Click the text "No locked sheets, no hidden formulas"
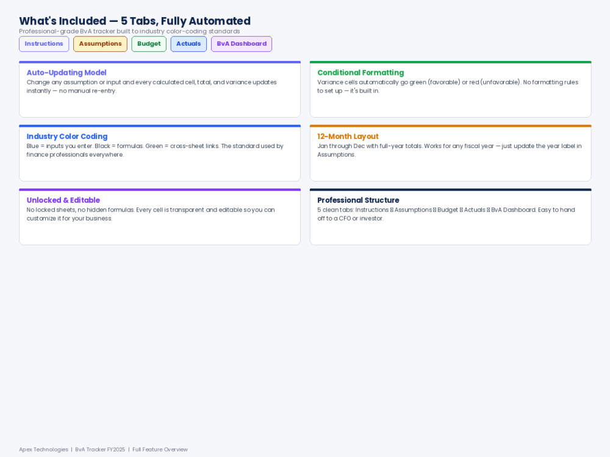Viewport: 610px width, 457px height. (x=80, y=210)
